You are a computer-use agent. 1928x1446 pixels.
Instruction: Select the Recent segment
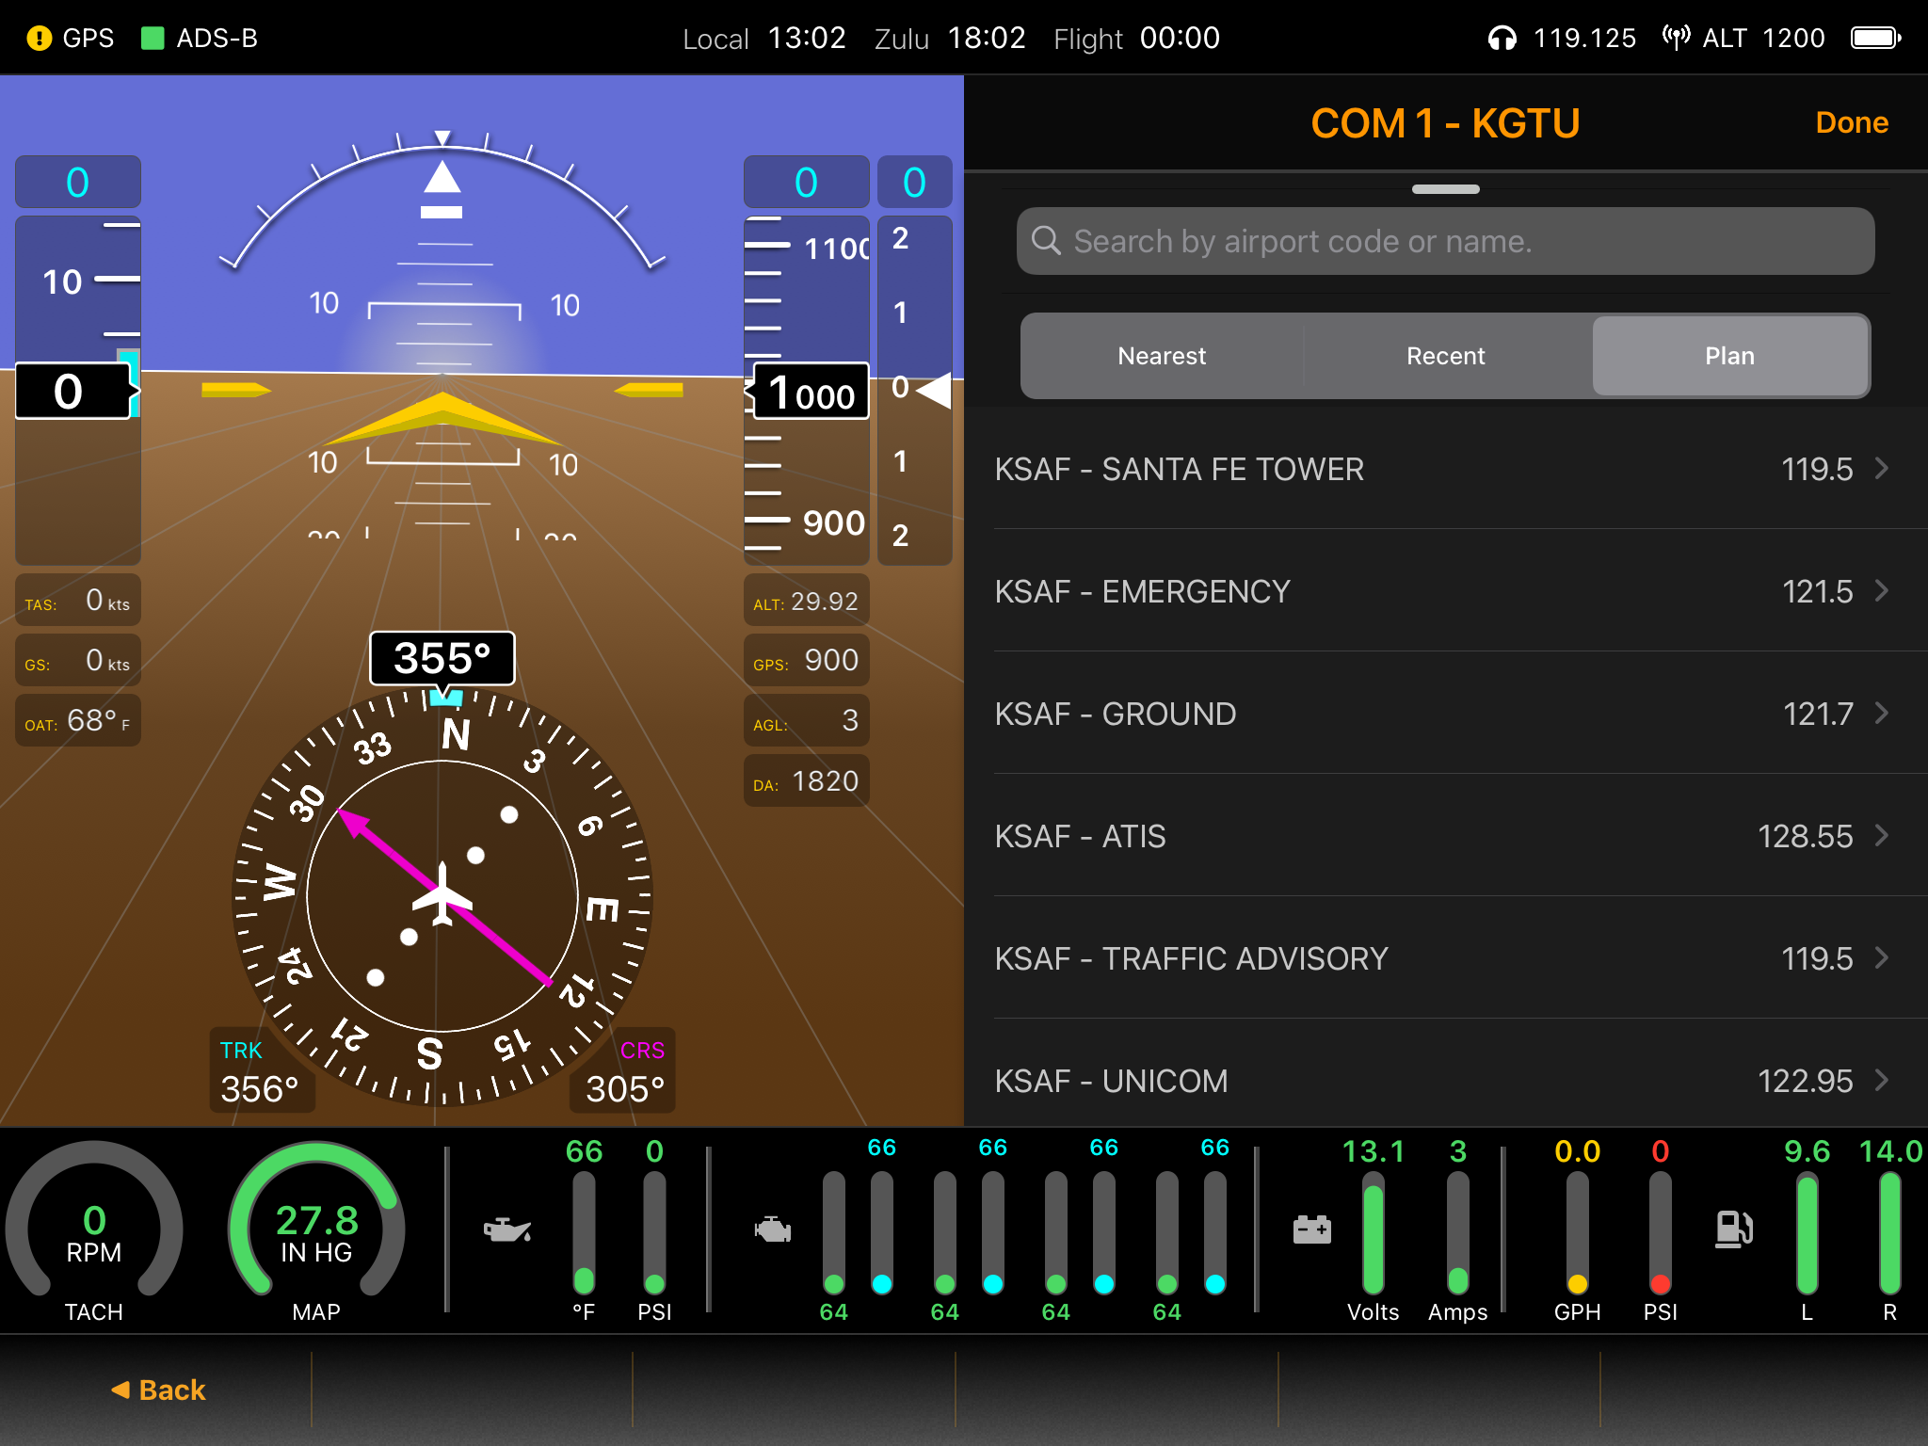1445,356
